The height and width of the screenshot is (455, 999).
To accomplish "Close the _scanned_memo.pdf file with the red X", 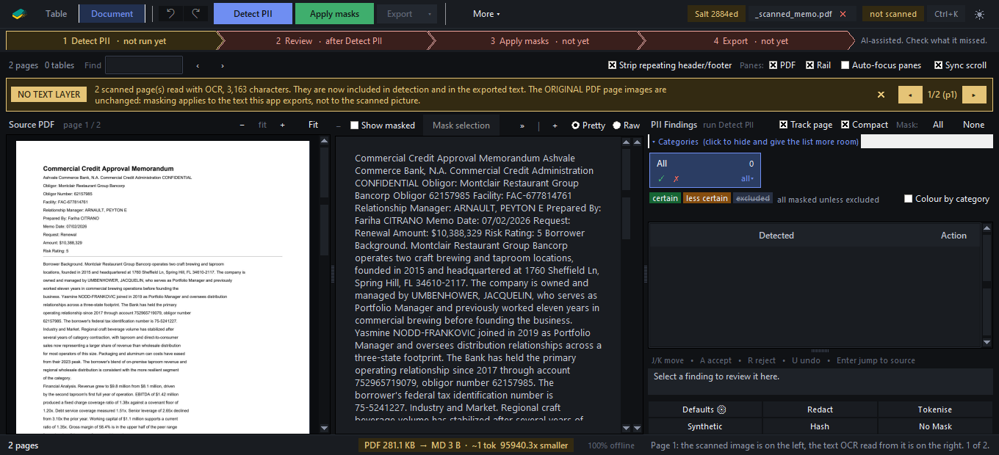I will [843, 14].
